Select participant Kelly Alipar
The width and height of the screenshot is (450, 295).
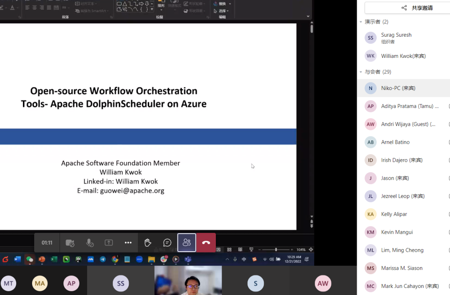403,214
